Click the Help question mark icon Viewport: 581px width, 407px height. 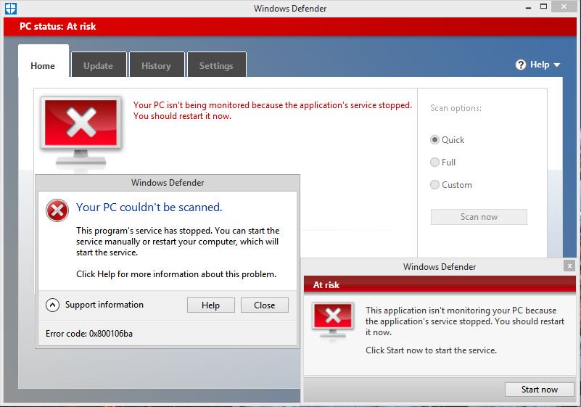(x=521, y=65)
